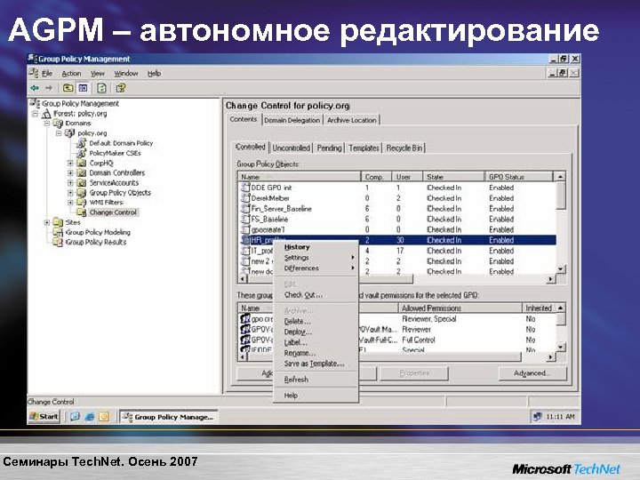Click the Group Policy Results icon
This screenshot has width=640, height=480.
(x=58, y=242)
